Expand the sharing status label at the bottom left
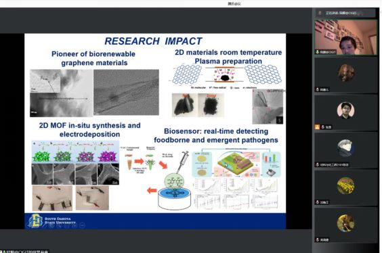The image size is (382, 253). click(24, 251)
